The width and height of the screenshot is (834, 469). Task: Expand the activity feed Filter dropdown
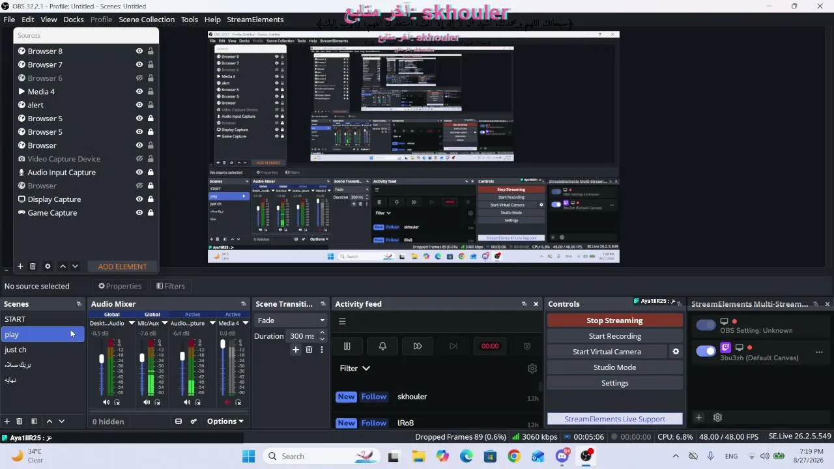click(355, 368)
